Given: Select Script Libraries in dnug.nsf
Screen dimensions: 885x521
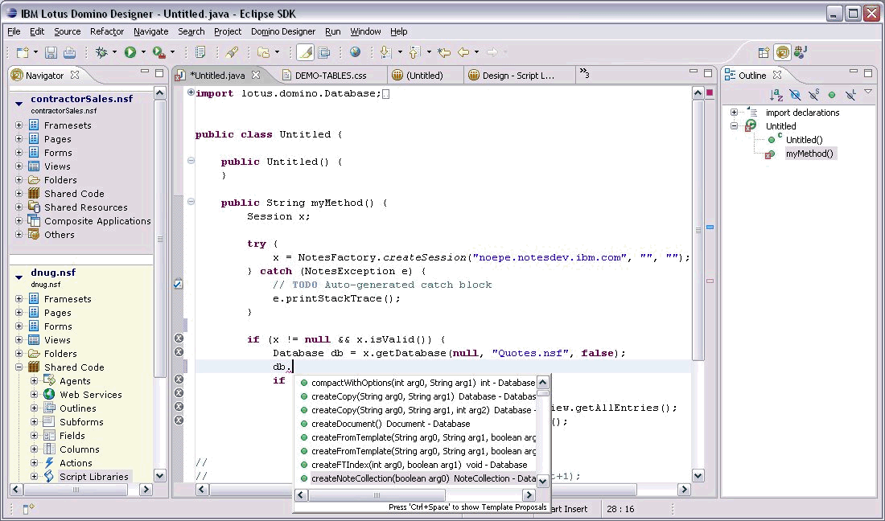Looking at the screenshot, I should pyautogui.click(x=94, y=477).
